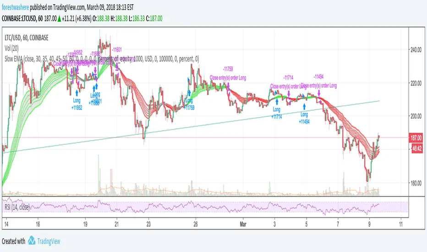This screenshot has width=427, height=252.
Task: Click the 11 date axis label
Action: pyautogui.click(x=401, y=225)
